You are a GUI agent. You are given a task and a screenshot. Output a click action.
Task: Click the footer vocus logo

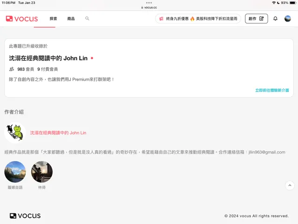click(x=25, y=216)
